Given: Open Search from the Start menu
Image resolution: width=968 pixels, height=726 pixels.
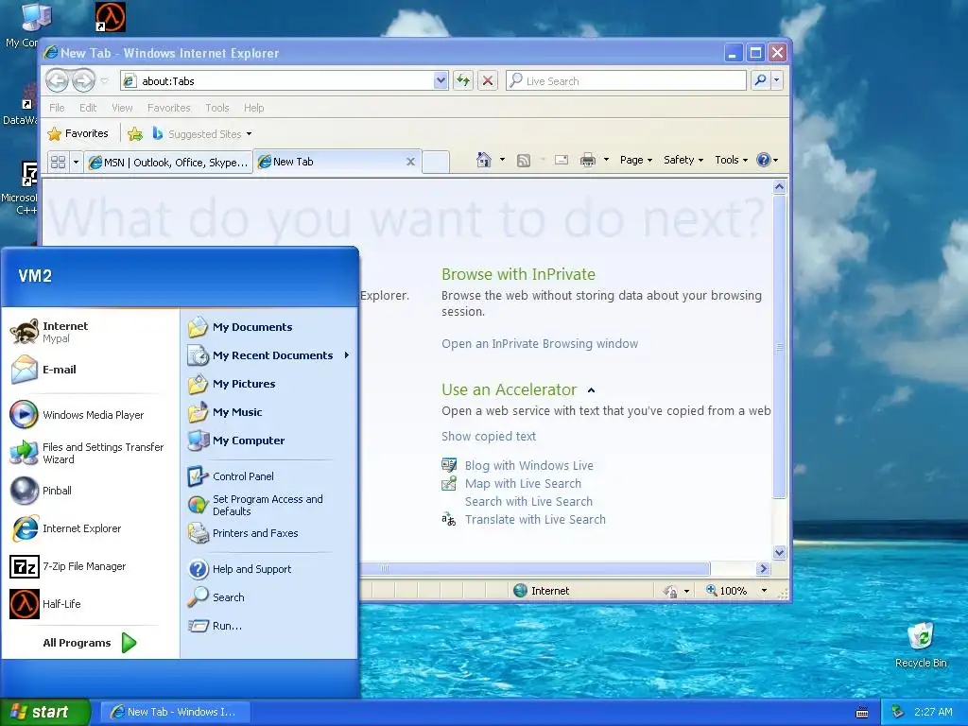Looking at the screenshot, I should (x=269, y=597).
